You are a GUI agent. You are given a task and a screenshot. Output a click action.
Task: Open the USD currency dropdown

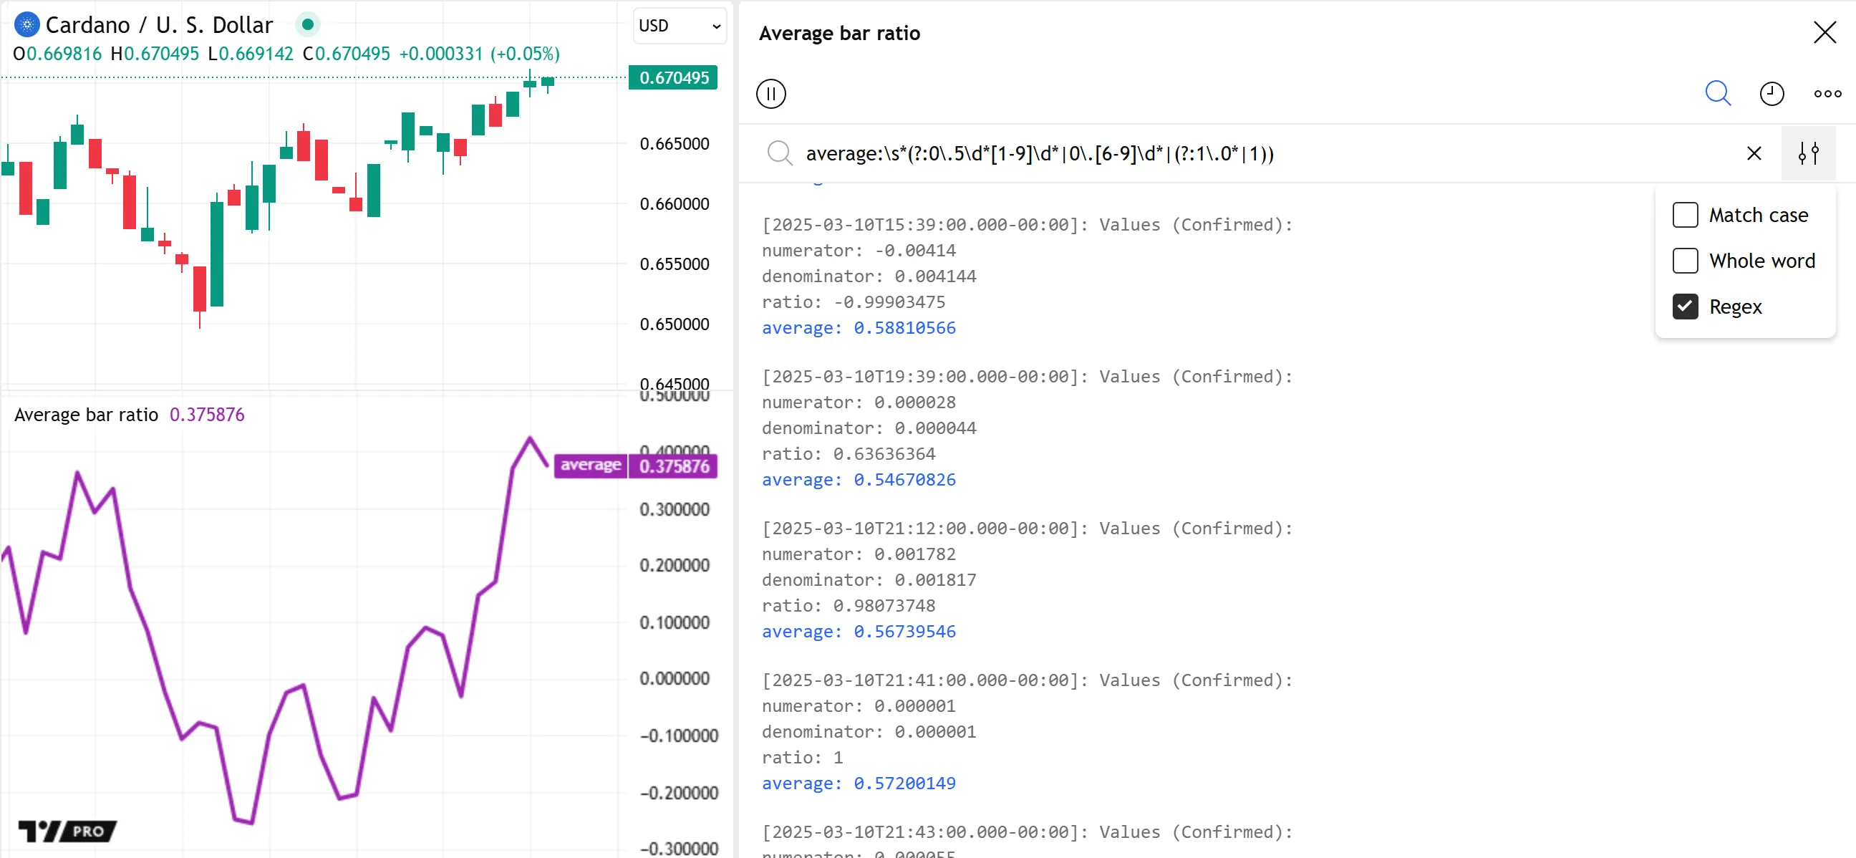pyautogui.click(x=679, y=26)
